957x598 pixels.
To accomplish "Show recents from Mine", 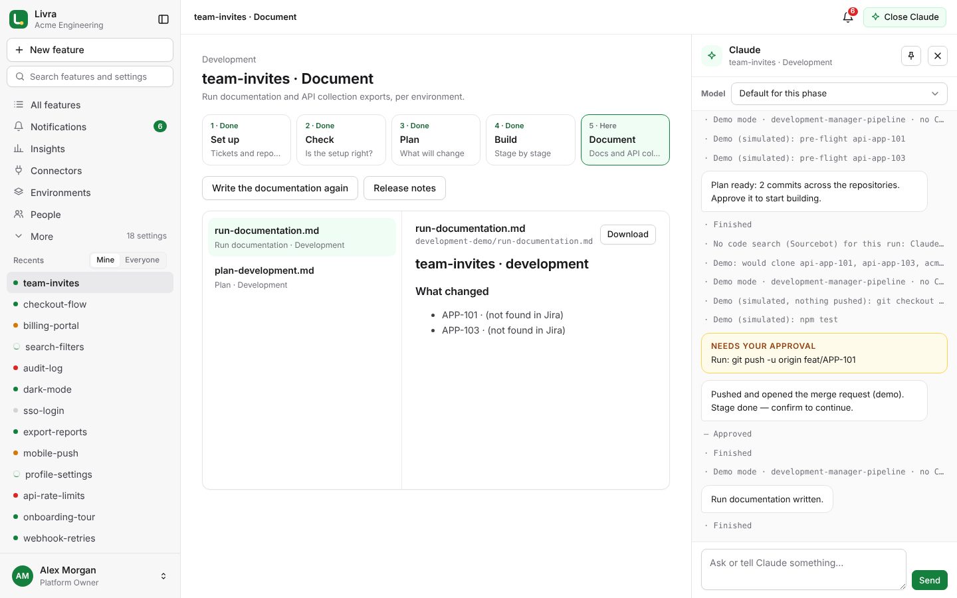I will [106, 260].
